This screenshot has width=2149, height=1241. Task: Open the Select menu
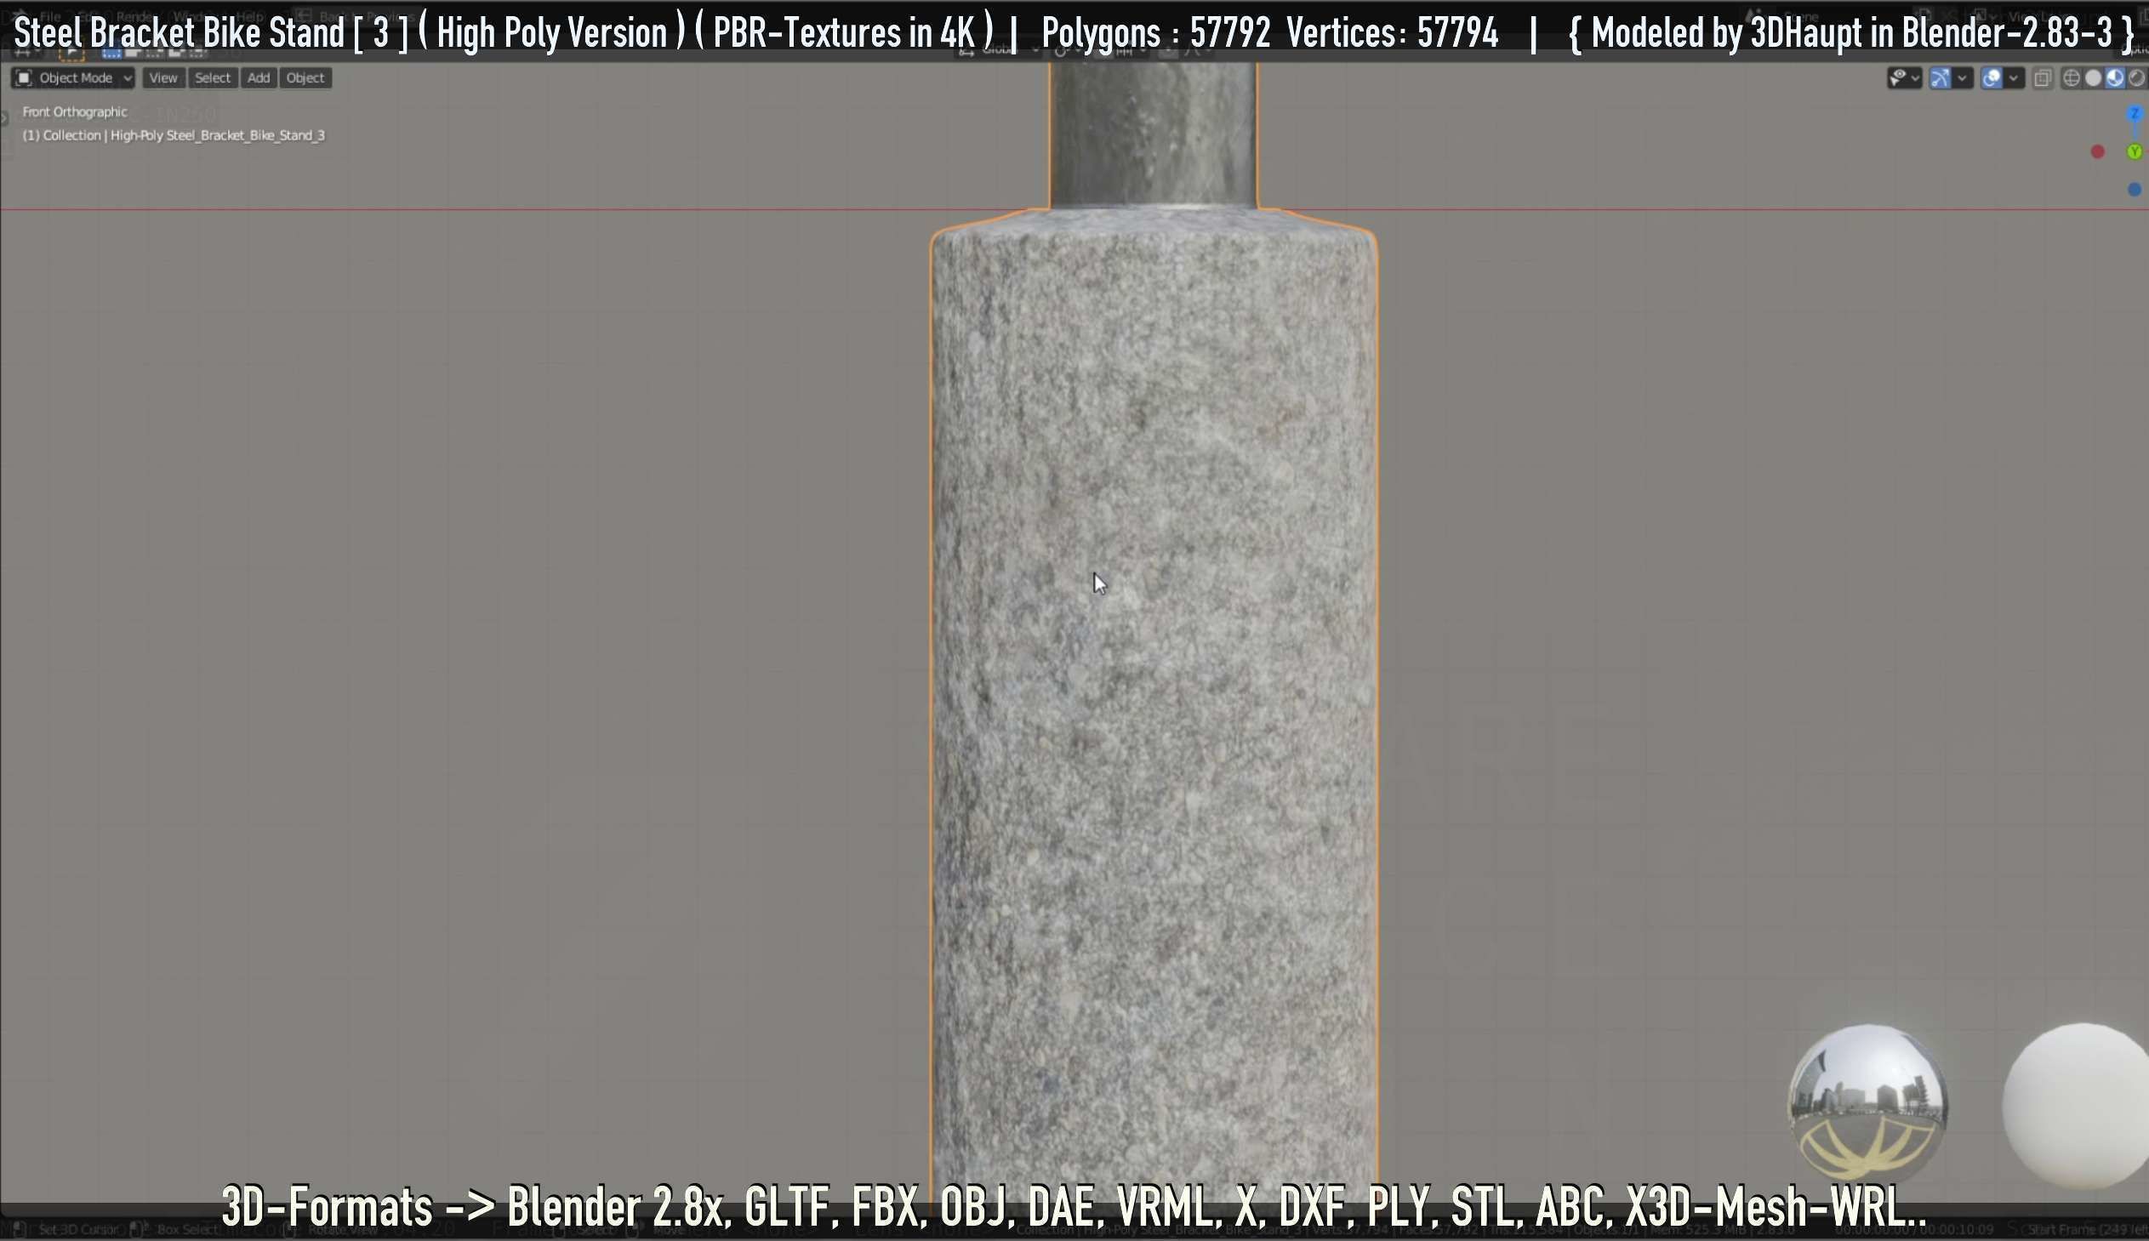pyautogui.click(x=212, y=77)
